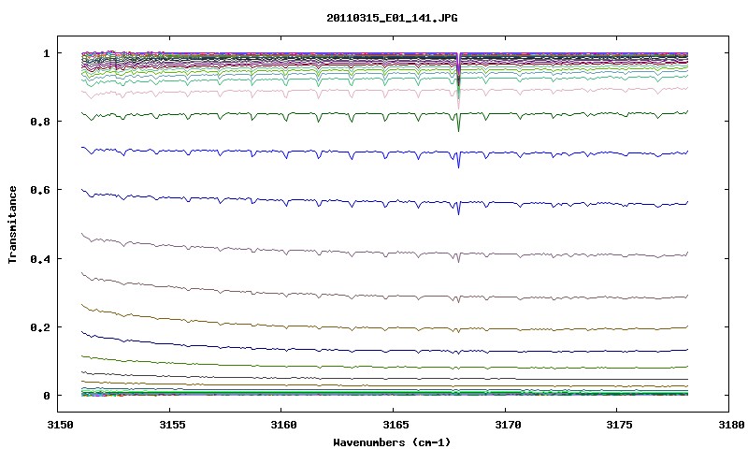Click the y-axis tick label 0

pos(46,396)
